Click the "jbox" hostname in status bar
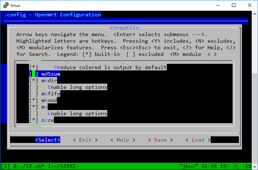The width and height of the screenshot is (258, 170). tap(189, 166)
